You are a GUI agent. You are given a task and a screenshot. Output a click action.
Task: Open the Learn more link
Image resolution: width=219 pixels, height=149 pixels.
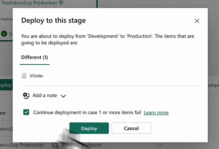tap(156, 112)
